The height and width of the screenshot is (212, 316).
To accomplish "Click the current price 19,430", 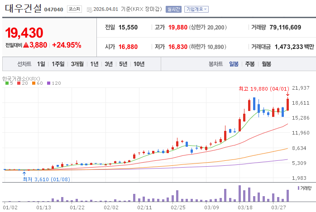I will tap(24, 33).
